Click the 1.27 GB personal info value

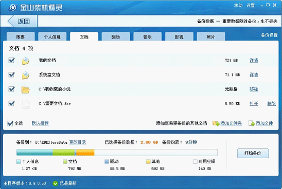pyautogui.click(x=29, y=168)
